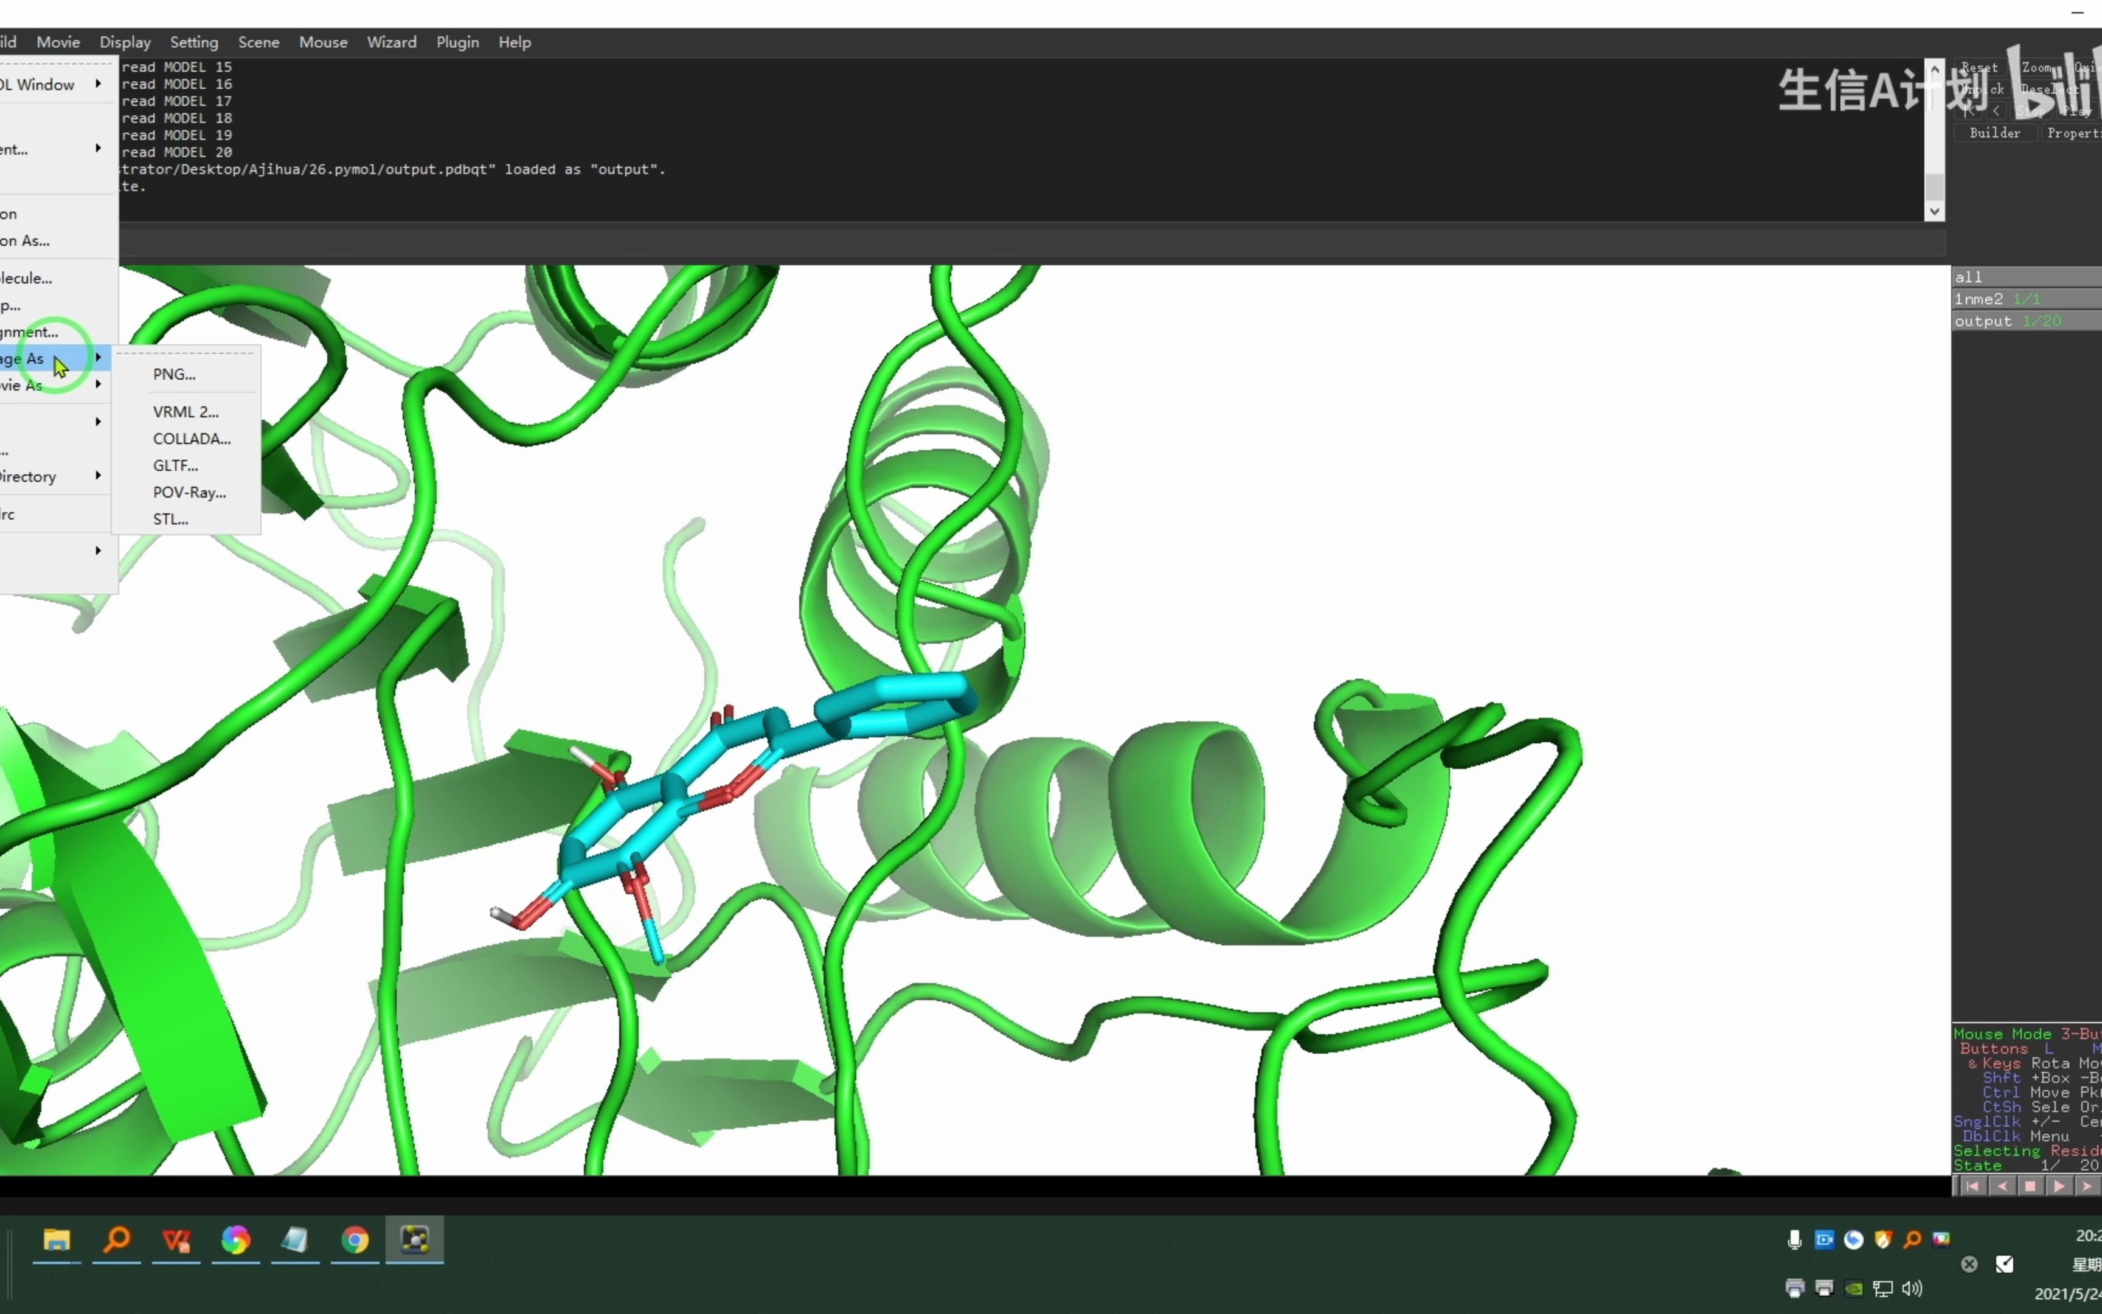Open the notepad-style taskbar icon
The image size is (2102, 1314).
tap(296, 1239)
